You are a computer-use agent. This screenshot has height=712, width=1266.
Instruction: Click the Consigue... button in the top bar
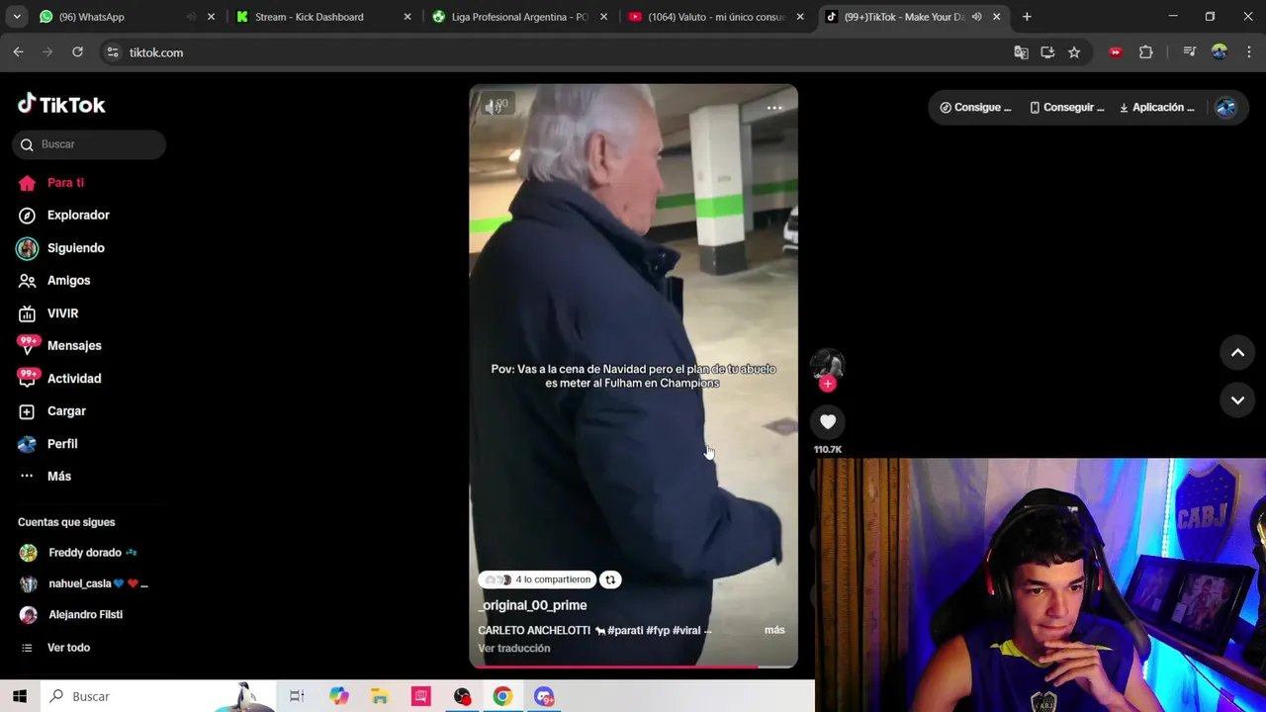point(975,107)
